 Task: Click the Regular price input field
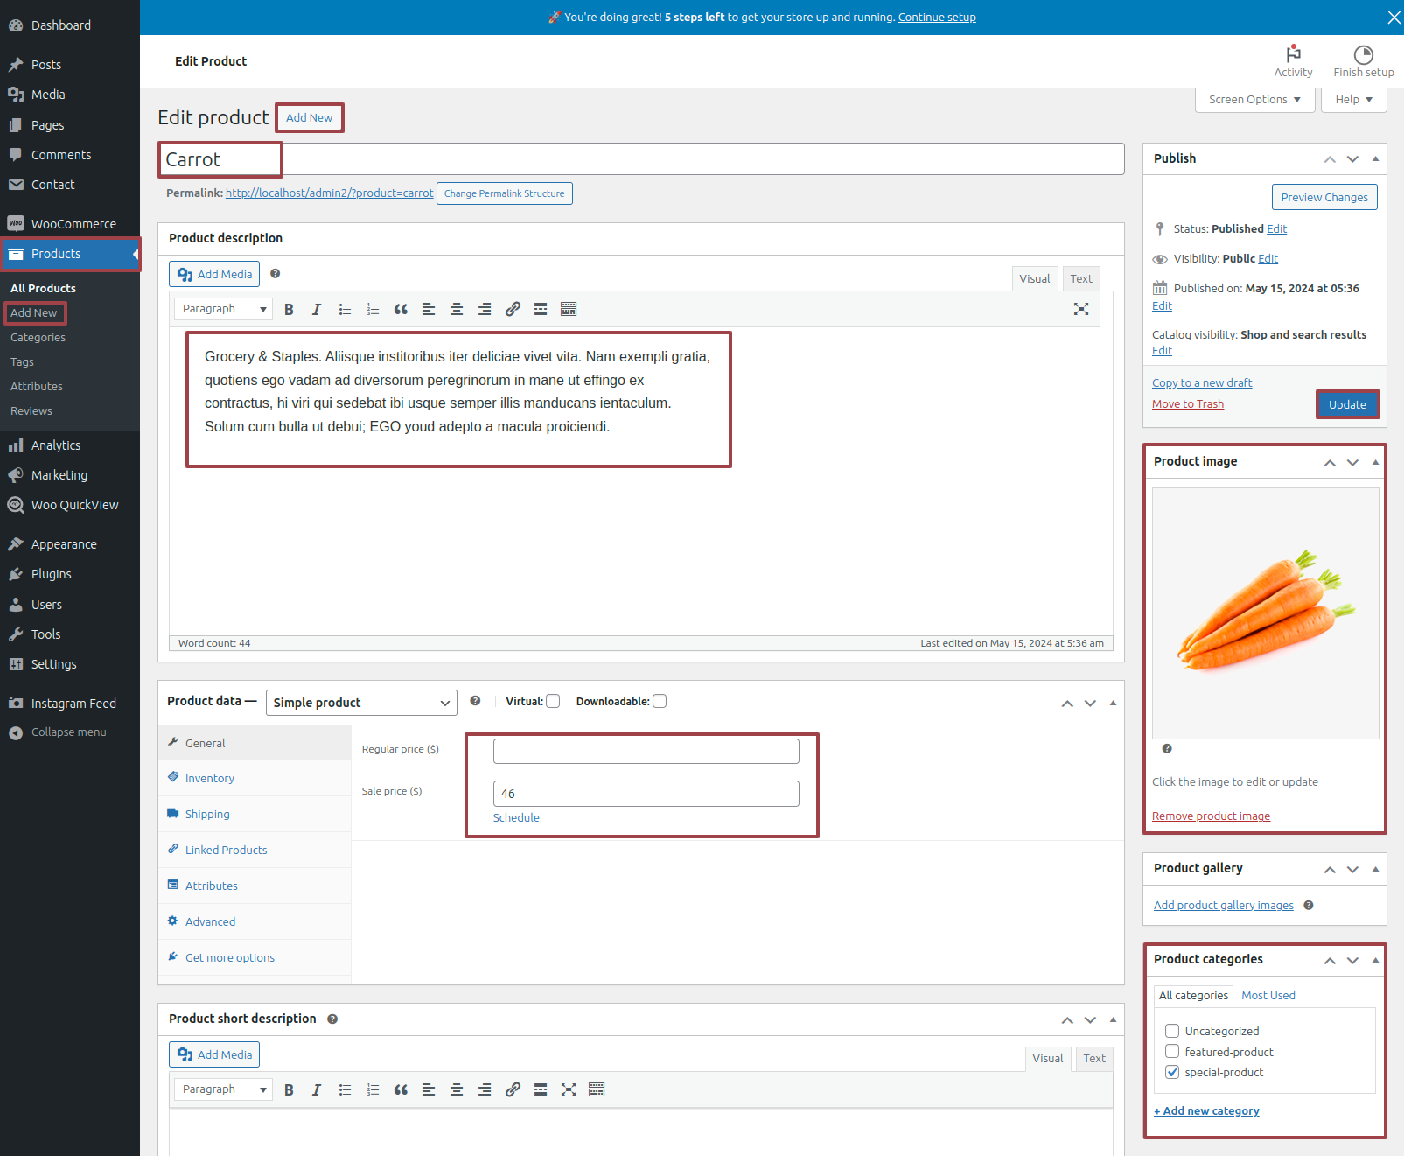tap(646, 751)
